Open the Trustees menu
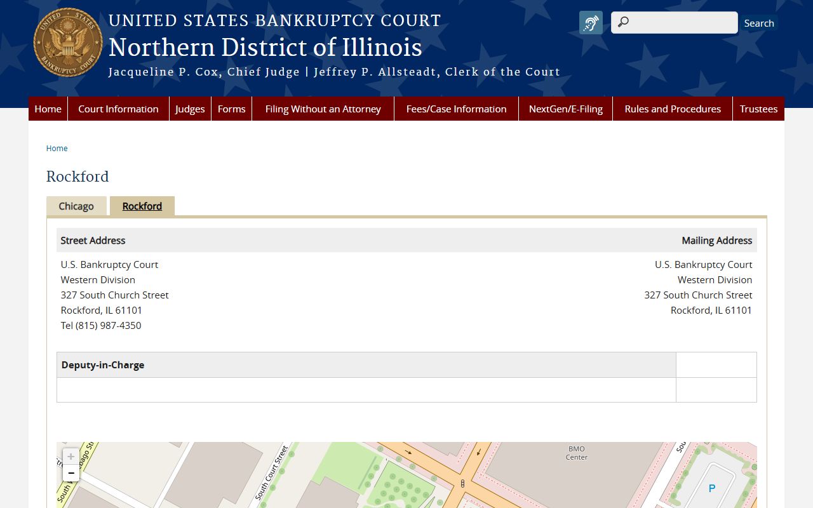Screen dimensions: 813x508 point(758,109)
